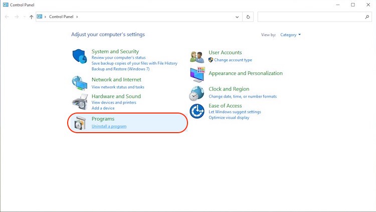The image size is (376, 212).
Task: Open the Clock and Region globe icon
Action: (x=197, y=93)
